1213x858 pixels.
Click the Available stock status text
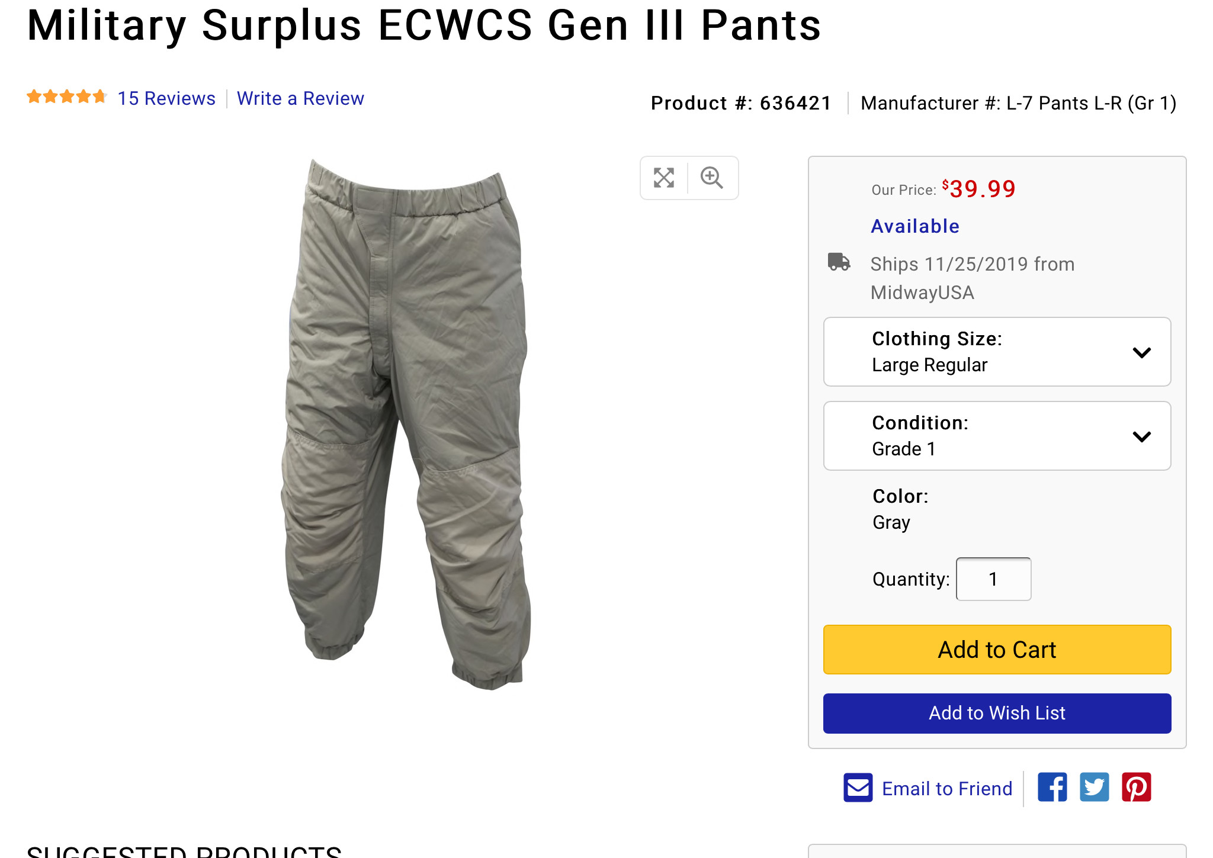coord(915,226)
